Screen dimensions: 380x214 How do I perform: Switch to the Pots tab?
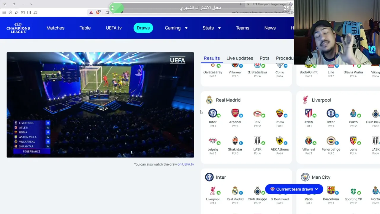(265, 58)
